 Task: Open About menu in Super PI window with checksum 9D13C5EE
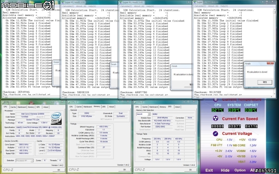click(214, 6)
